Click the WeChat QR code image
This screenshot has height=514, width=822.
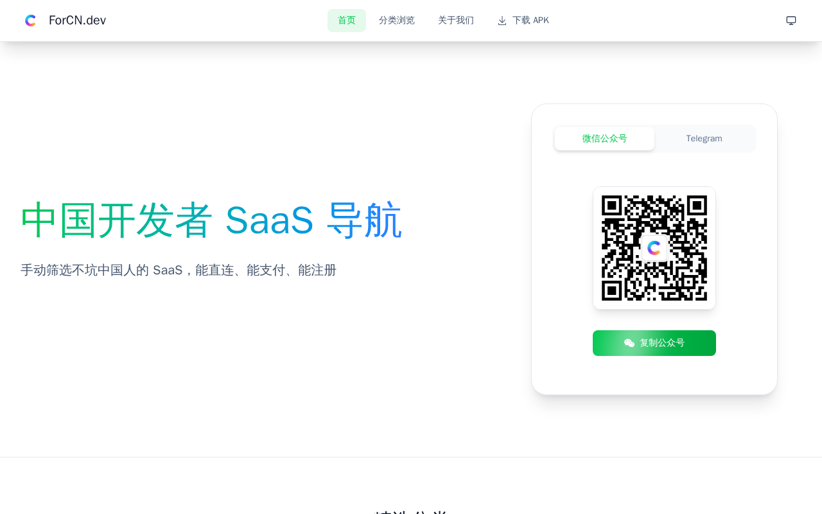(x=654, y=248)
